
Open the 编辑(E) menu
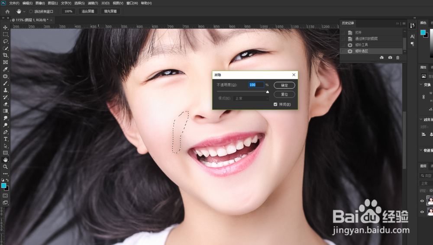pyautogui.click(x=27, y=3)
